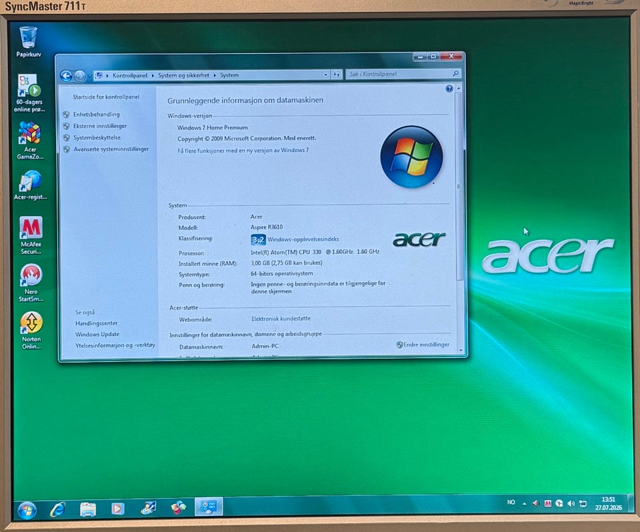This screenshot has height=532, width=640.
Task: Click the Show desktop strip after the clock
Action: tap(630, 503)
